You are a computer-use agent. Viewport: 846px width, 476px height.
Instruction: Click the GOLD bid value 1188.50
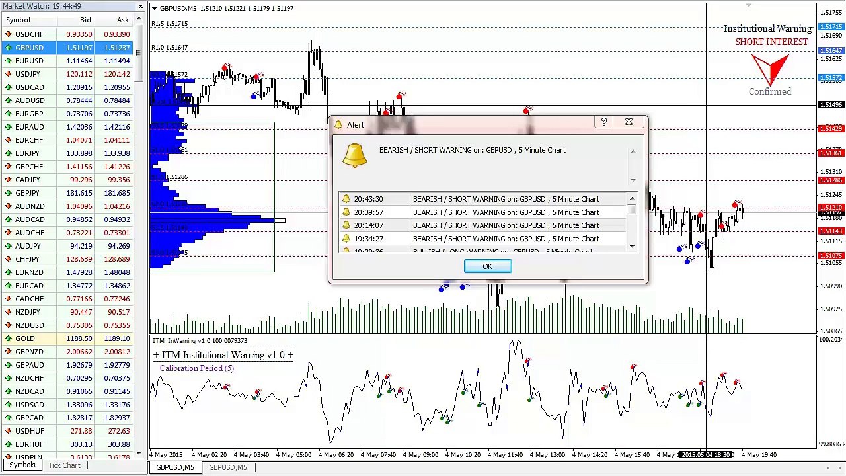tap(79, 338)
